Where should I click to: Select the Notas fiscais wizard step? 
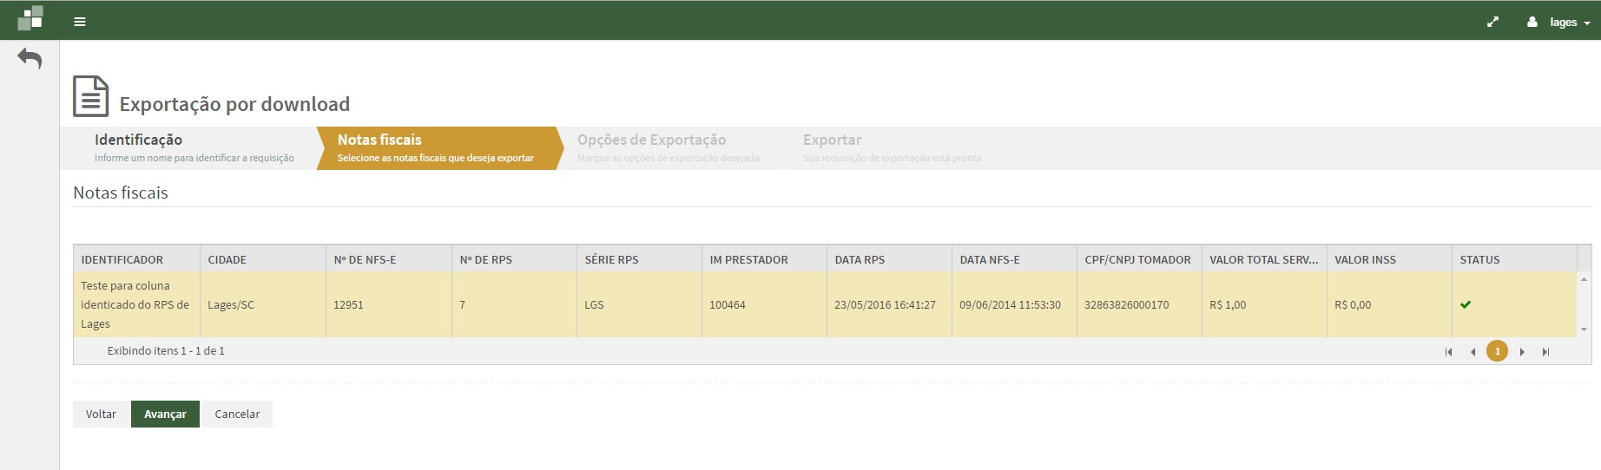click(x=434, y=147)
